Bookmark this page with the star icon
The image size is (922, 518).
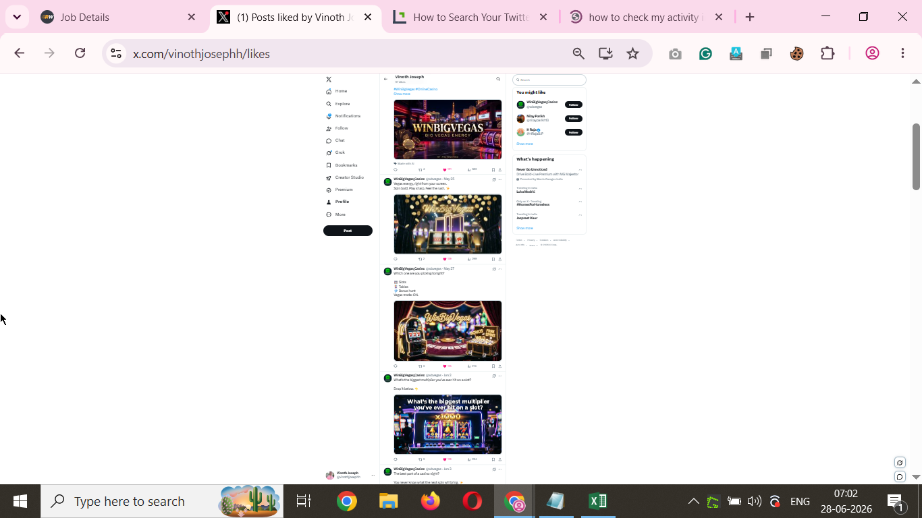pyautogui.click(x=632, y=53)
